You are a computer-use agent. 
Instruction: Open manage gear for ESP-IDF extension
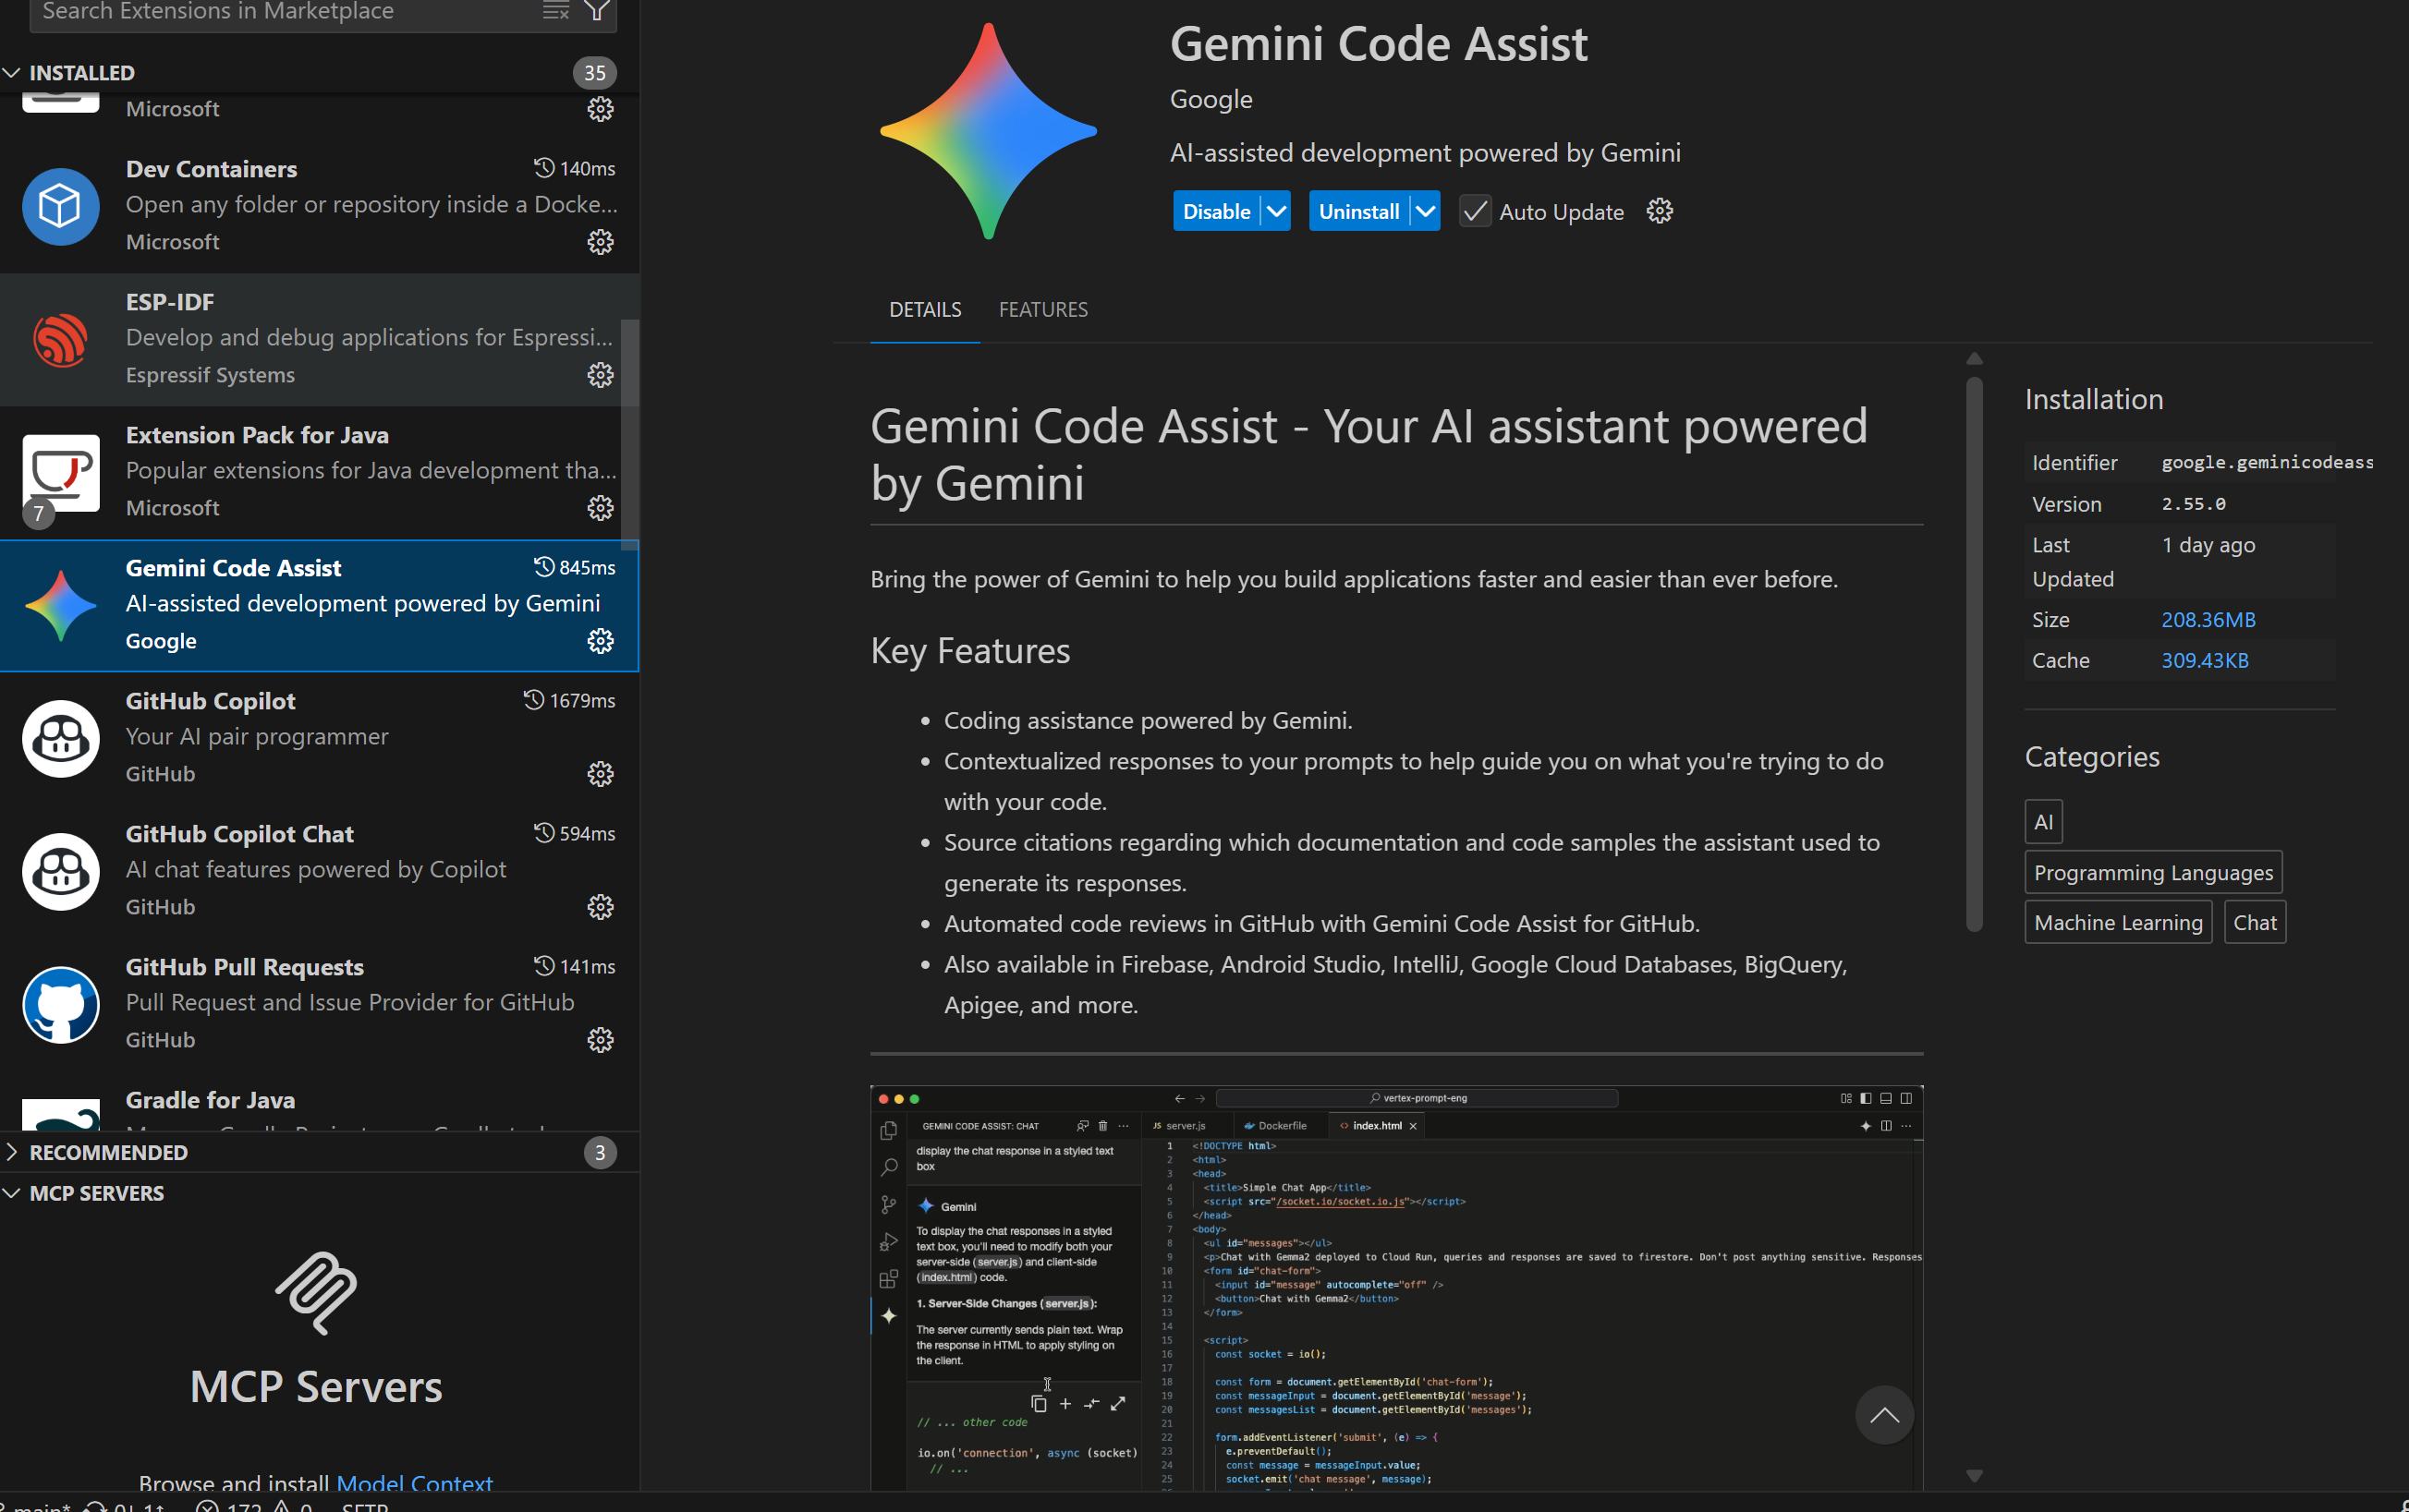coord(601,375)
